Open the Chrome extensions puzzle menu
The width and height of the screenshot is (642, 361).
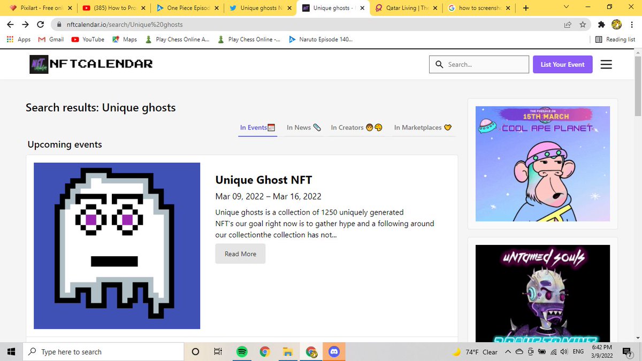tap(601, 25)
